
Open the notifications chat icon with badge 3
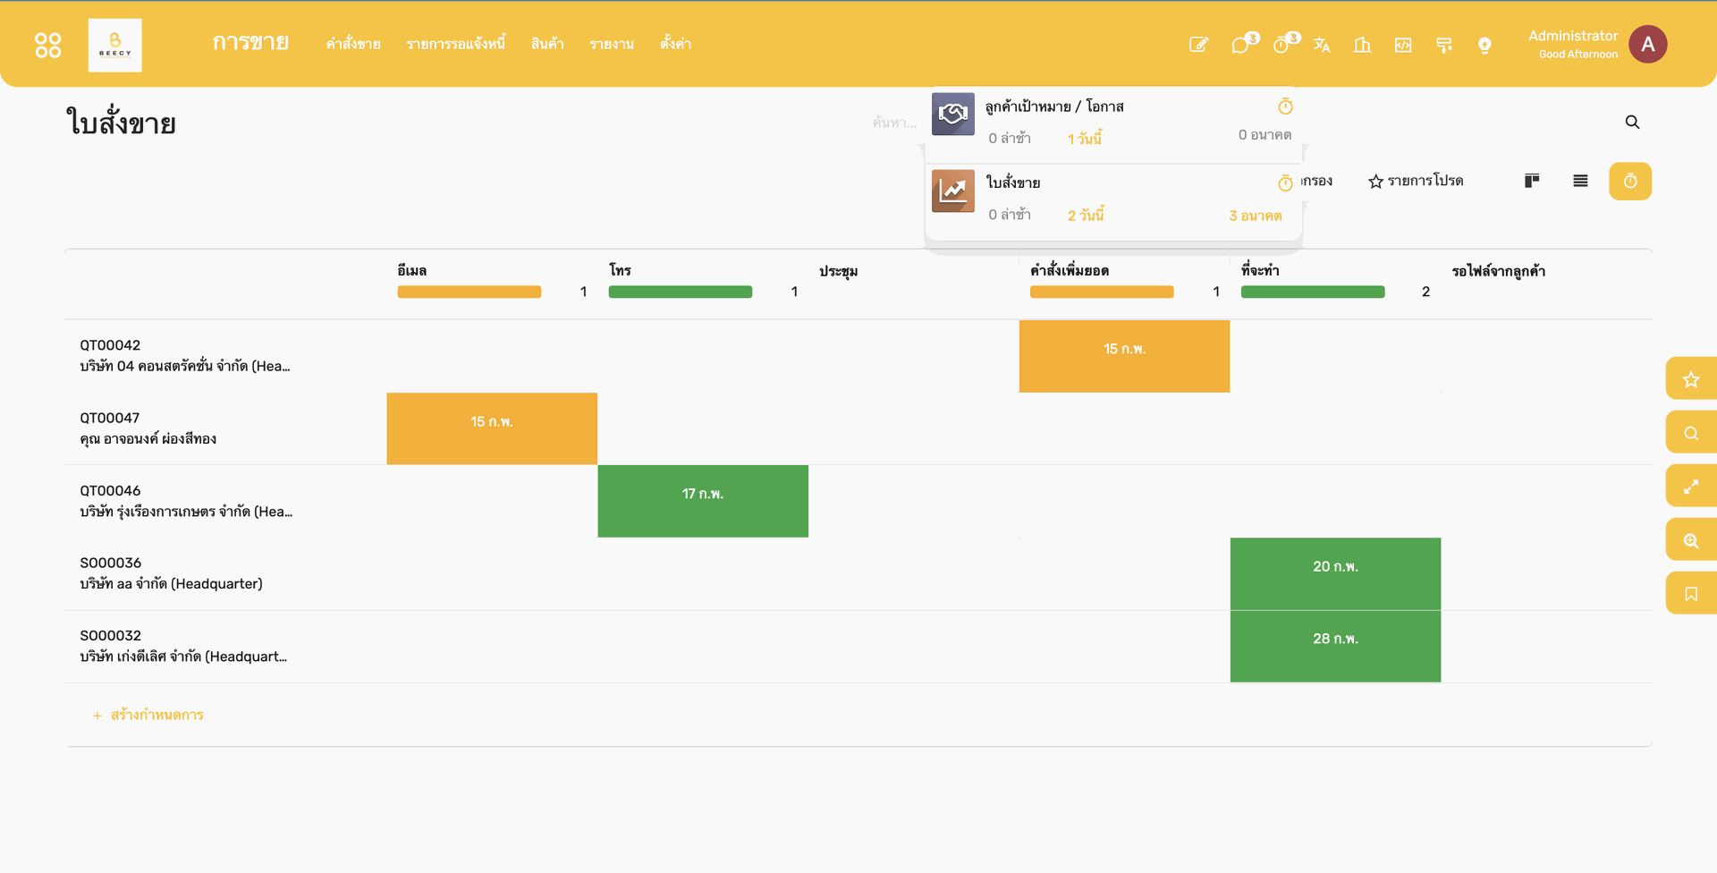1241,44
